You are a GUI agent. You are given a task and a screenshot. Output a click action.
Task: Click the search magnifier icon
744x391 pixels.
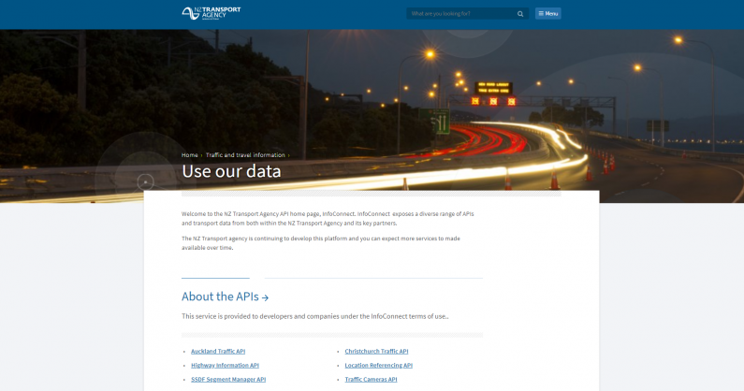pyautogui.click(x=520, y=14)
